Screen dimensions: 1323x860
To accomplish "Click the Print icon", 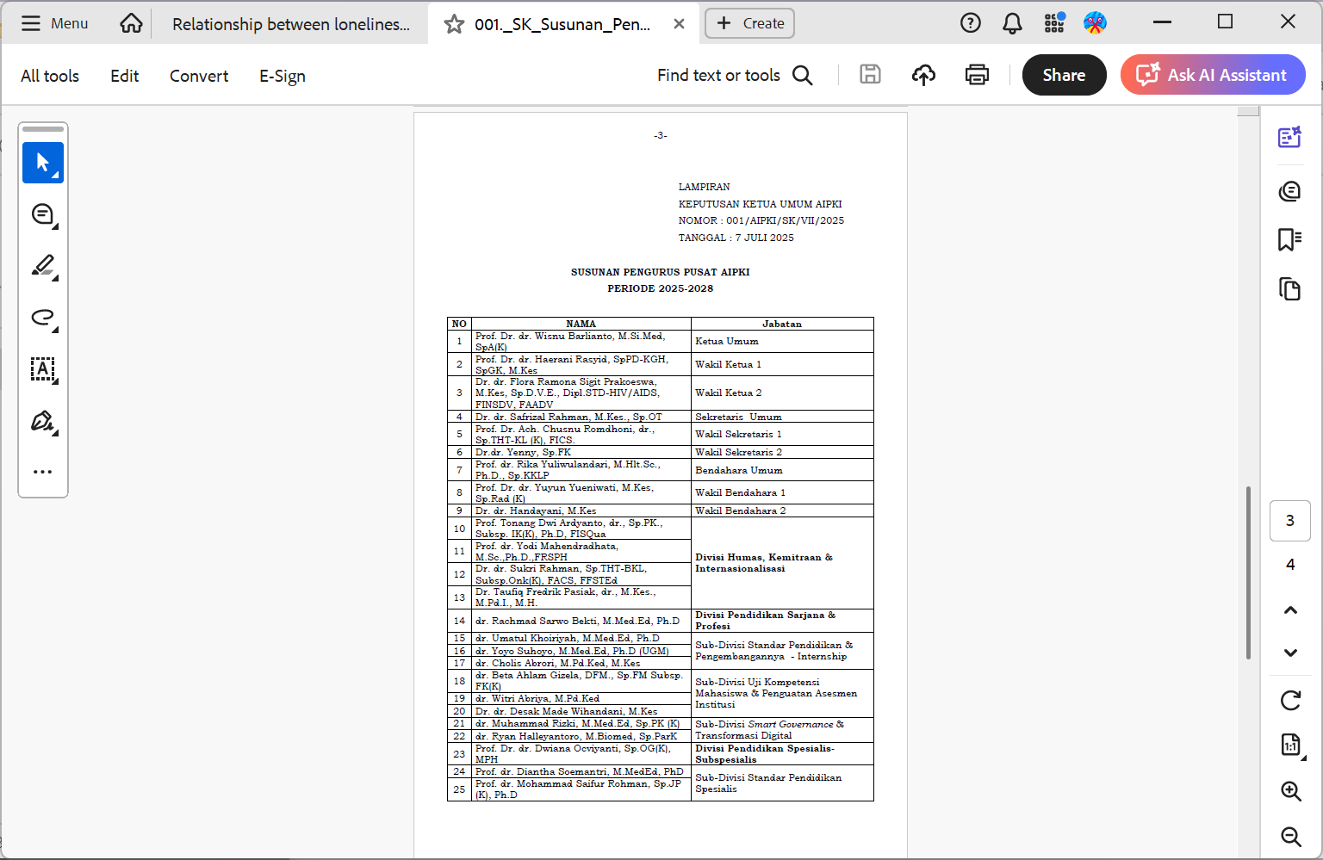I will point(977,75).
